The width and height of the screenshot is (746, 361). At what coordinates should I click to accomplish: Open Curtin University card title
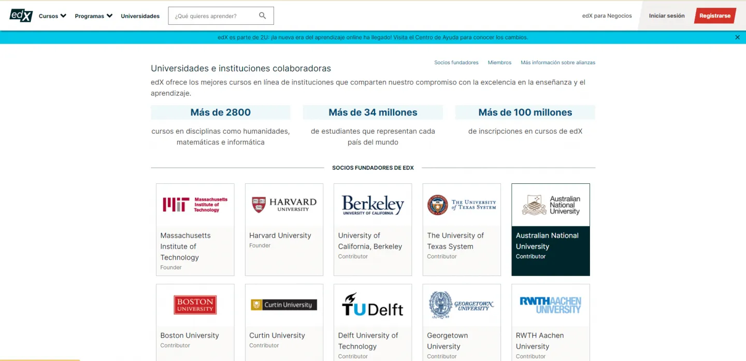277,336
